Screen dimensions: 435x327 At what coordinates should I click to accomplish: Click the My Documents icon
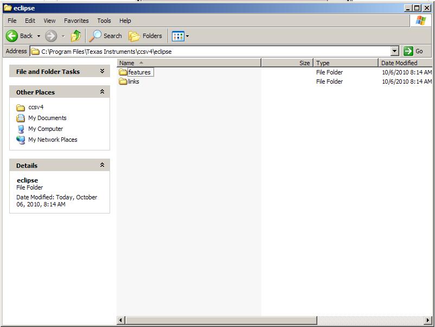tap(21, 118)
